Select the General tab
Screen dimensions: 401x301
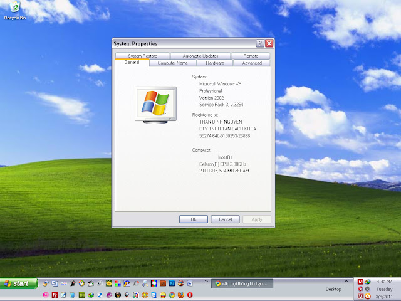[132, 63]
